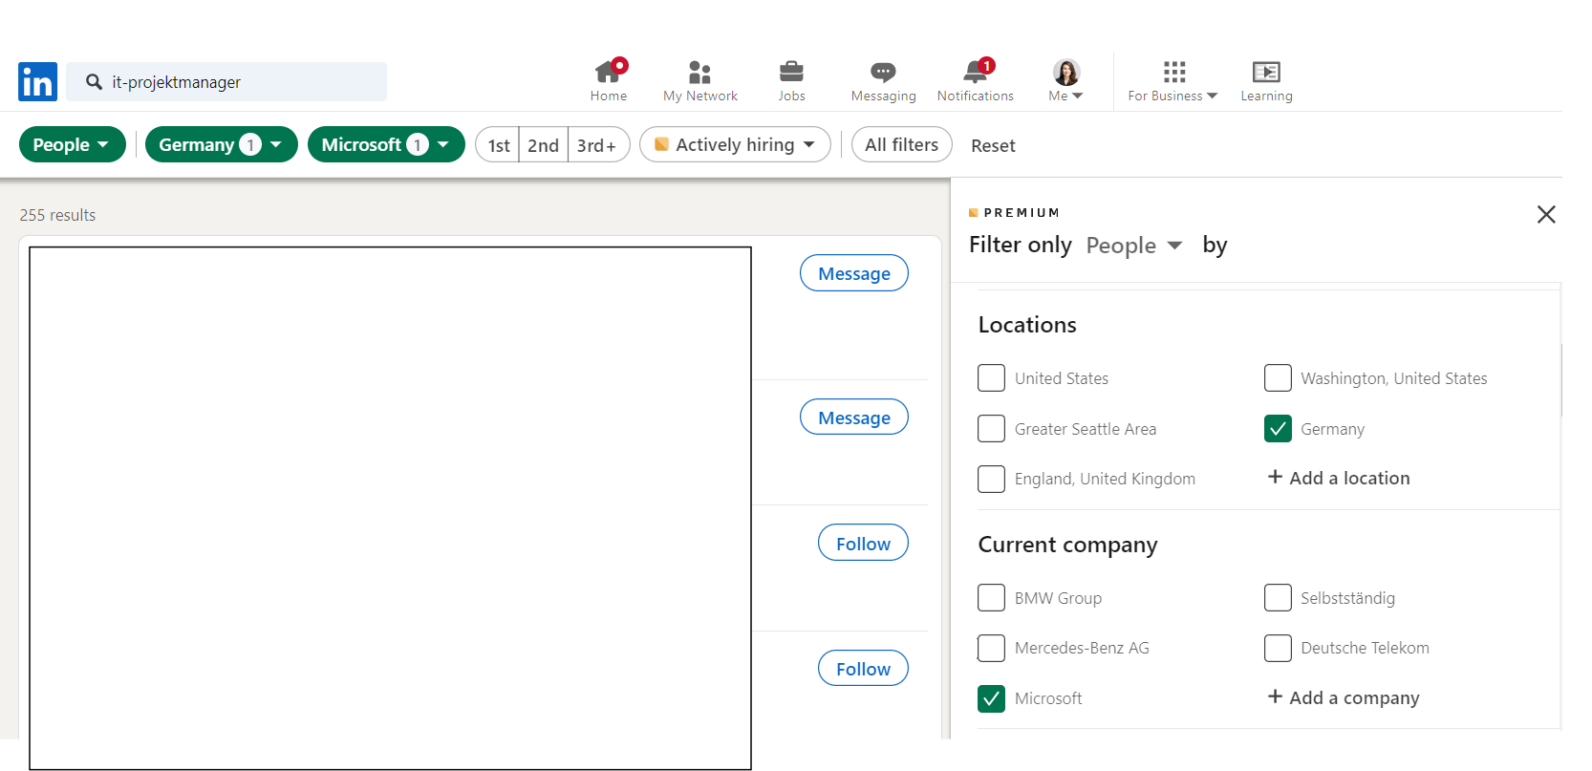The width and height of the screenshot is (1592, 771).
Task: Check the Deutsche Telekom company box
Action: pos(1278,648)
